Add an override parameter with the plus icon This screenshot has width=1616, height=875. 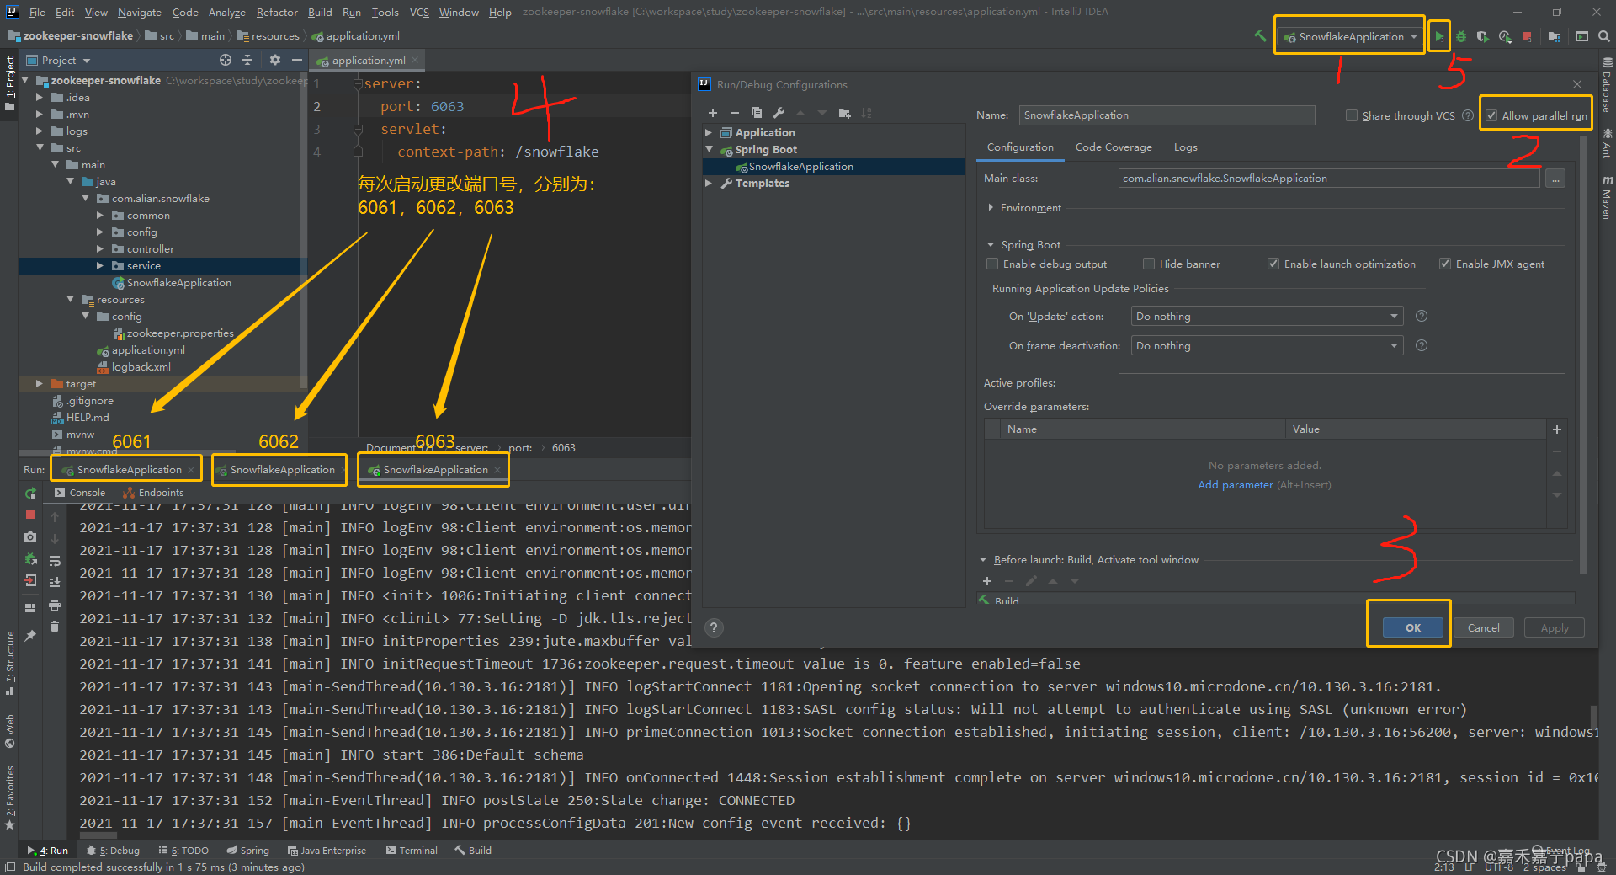click(x=1557, y=429)
